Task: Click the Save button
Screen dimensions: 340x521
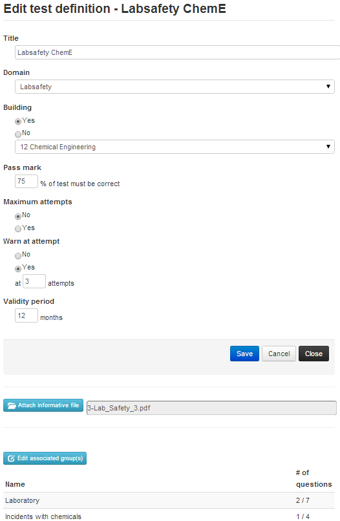Action: tap(244, 354)
